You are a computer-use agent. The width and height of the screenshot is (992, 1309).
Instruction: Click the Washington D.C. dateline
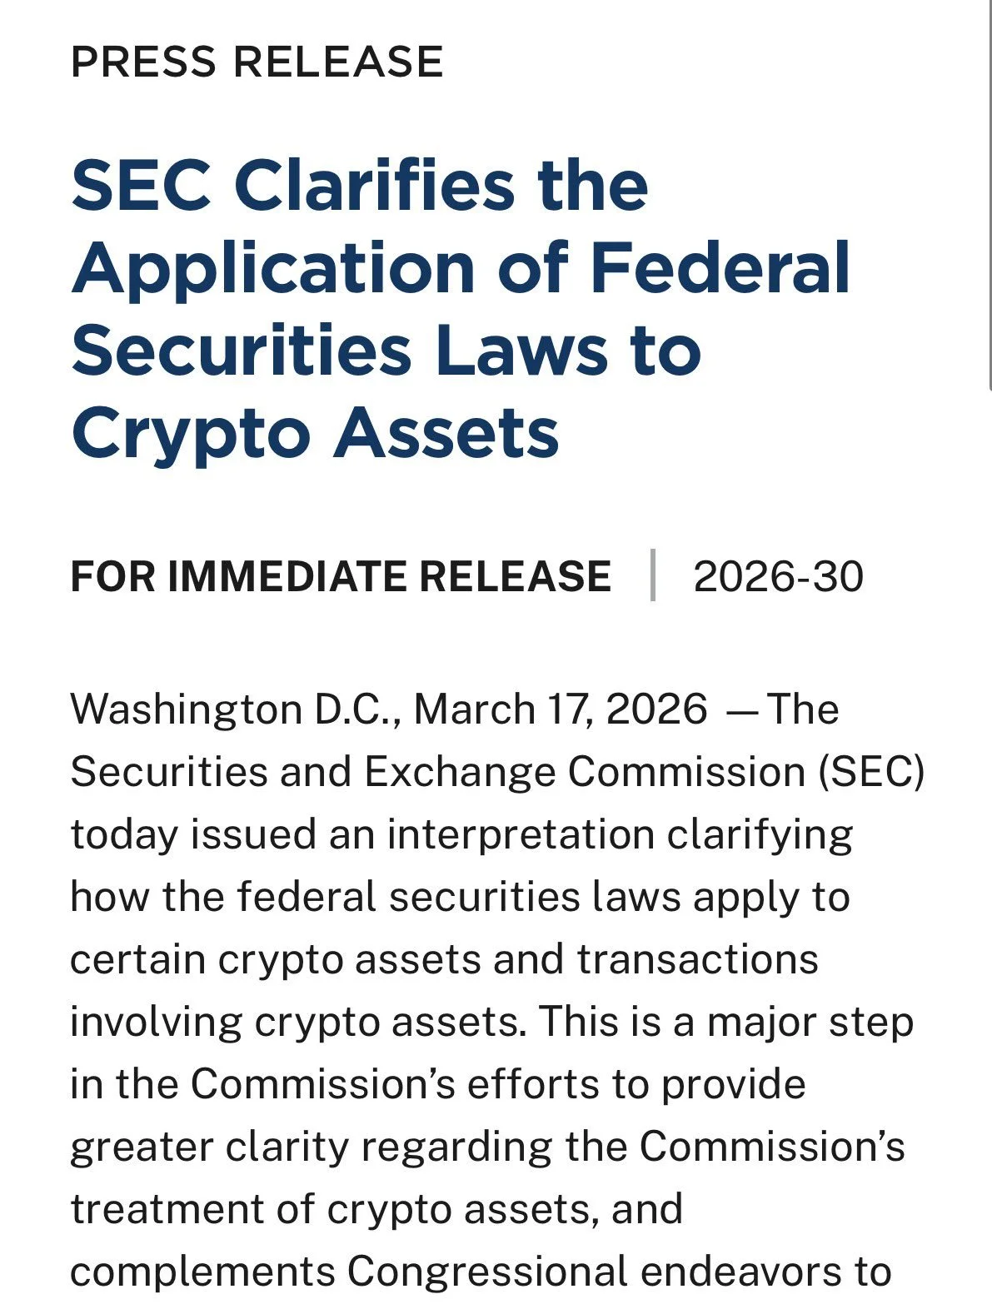(236, 710)
